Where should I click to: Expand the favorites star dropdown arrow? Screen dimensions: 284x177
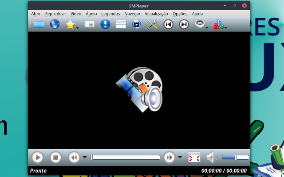click(x=77, y=28)
